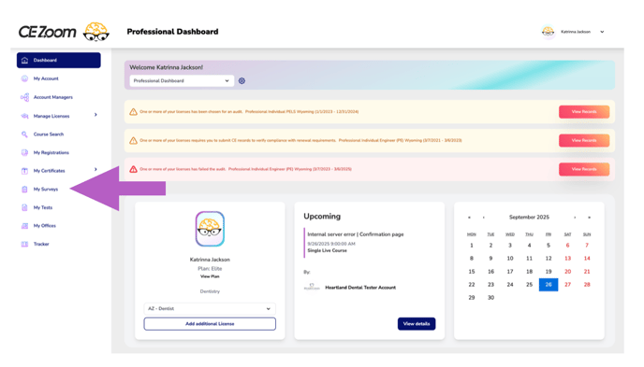Image resolution: width=644 pixels, height=367 pixels.
Task: Click the Manage Licenses sidebar icon
Action: (x=24, y=116)
